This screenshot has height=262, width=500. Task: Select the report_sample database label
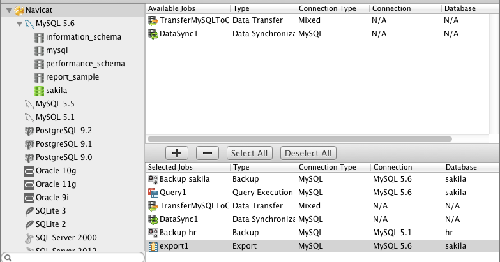[x=72, y=77]
